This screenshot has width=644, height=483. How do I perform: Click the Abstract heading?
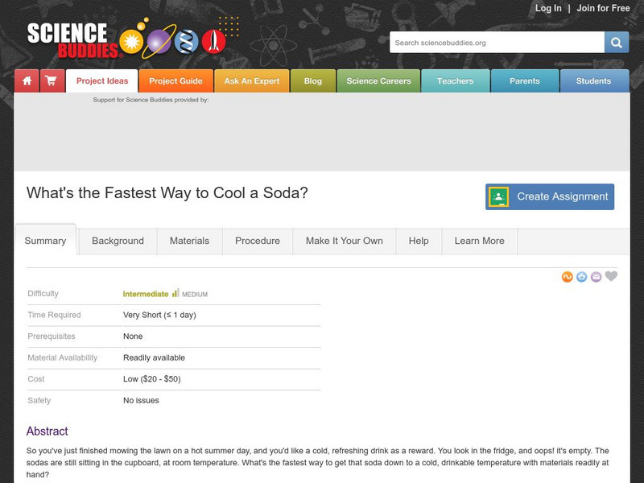(x=47, y=431)
